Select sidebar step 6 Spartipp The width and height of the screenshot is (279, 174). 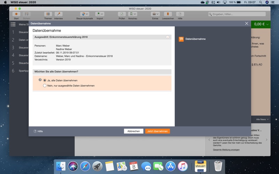pos(20,71)
